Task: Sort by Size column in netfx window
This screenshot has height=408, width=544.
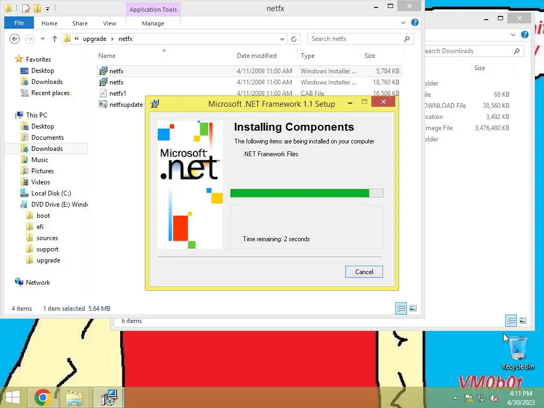Action: click(x=370, y=55)
